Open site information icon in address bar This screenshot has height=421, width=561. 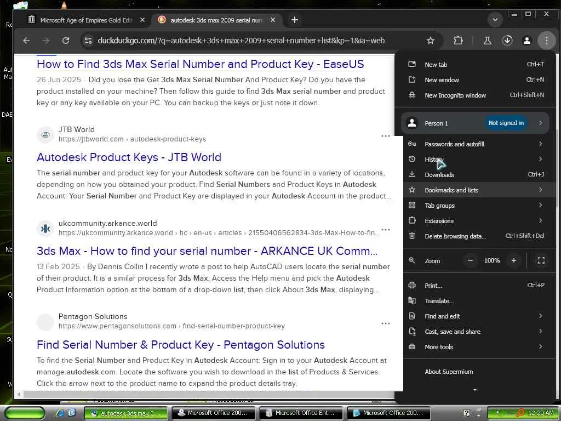88,41
